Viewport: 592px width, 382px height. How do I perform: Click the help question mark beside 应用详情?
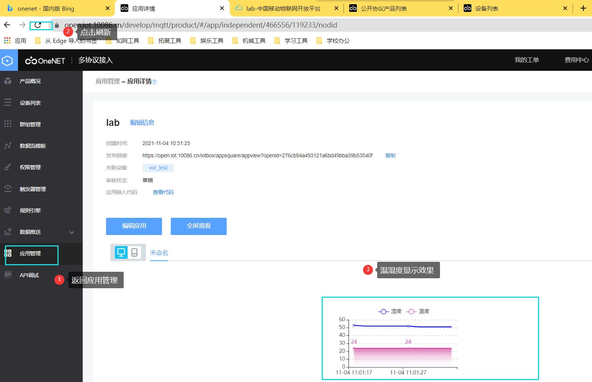155,82
